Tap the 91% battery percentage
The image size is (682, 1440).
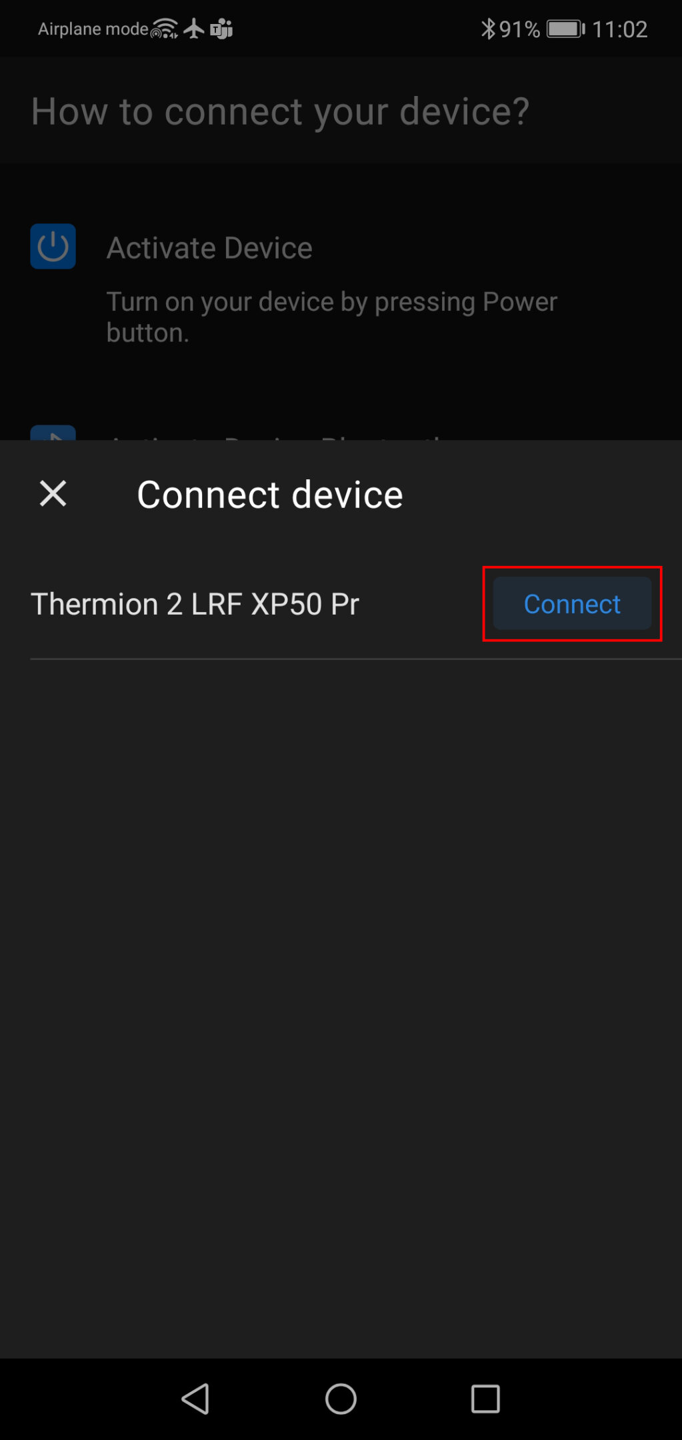pos(519,29)
